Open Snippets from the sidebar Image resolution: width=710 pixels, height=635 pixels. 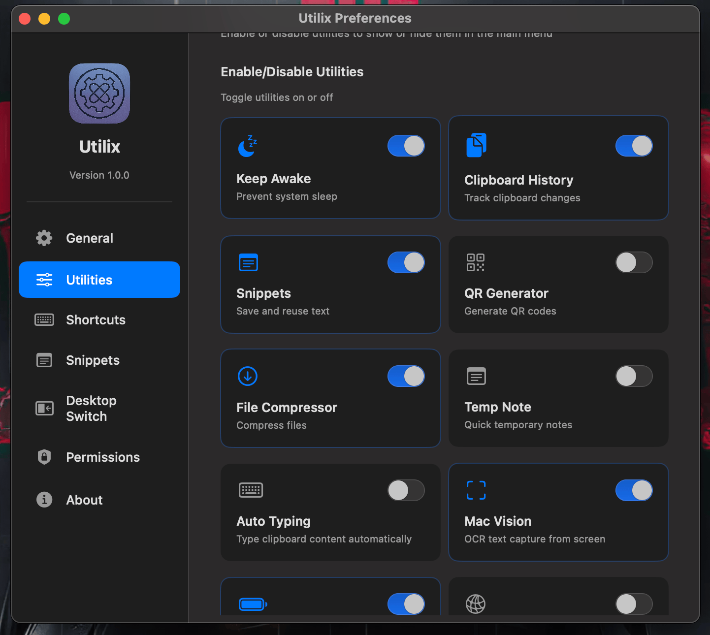coord(99,360)
